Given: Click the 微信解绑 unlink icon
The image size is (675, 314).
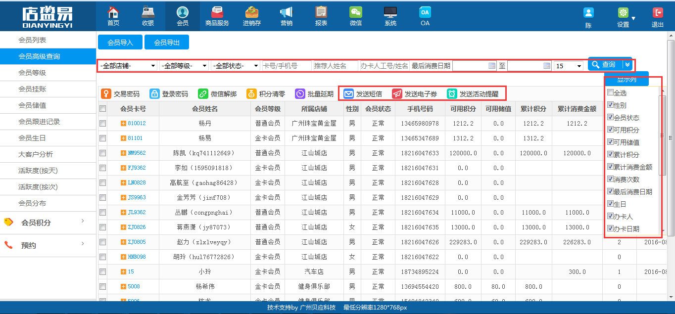Looking at the screenshot, I should 203,93.
